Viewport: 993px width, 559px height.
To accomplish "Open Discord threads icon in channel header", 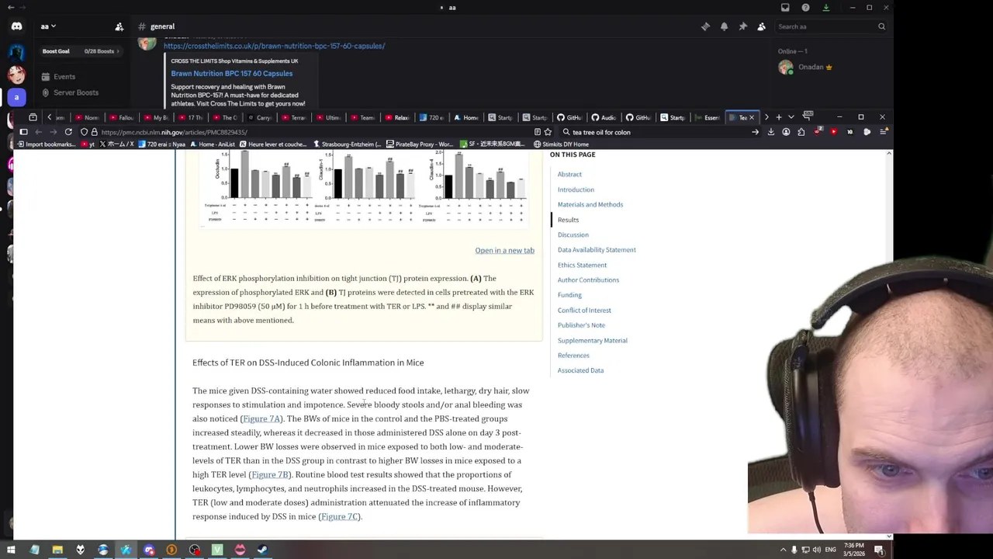I will (x=705, y=26).
